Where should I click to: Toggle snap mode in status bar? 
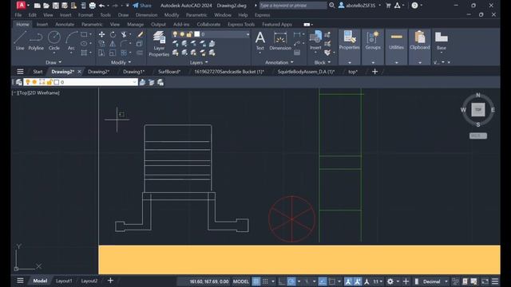click(266, 281)
